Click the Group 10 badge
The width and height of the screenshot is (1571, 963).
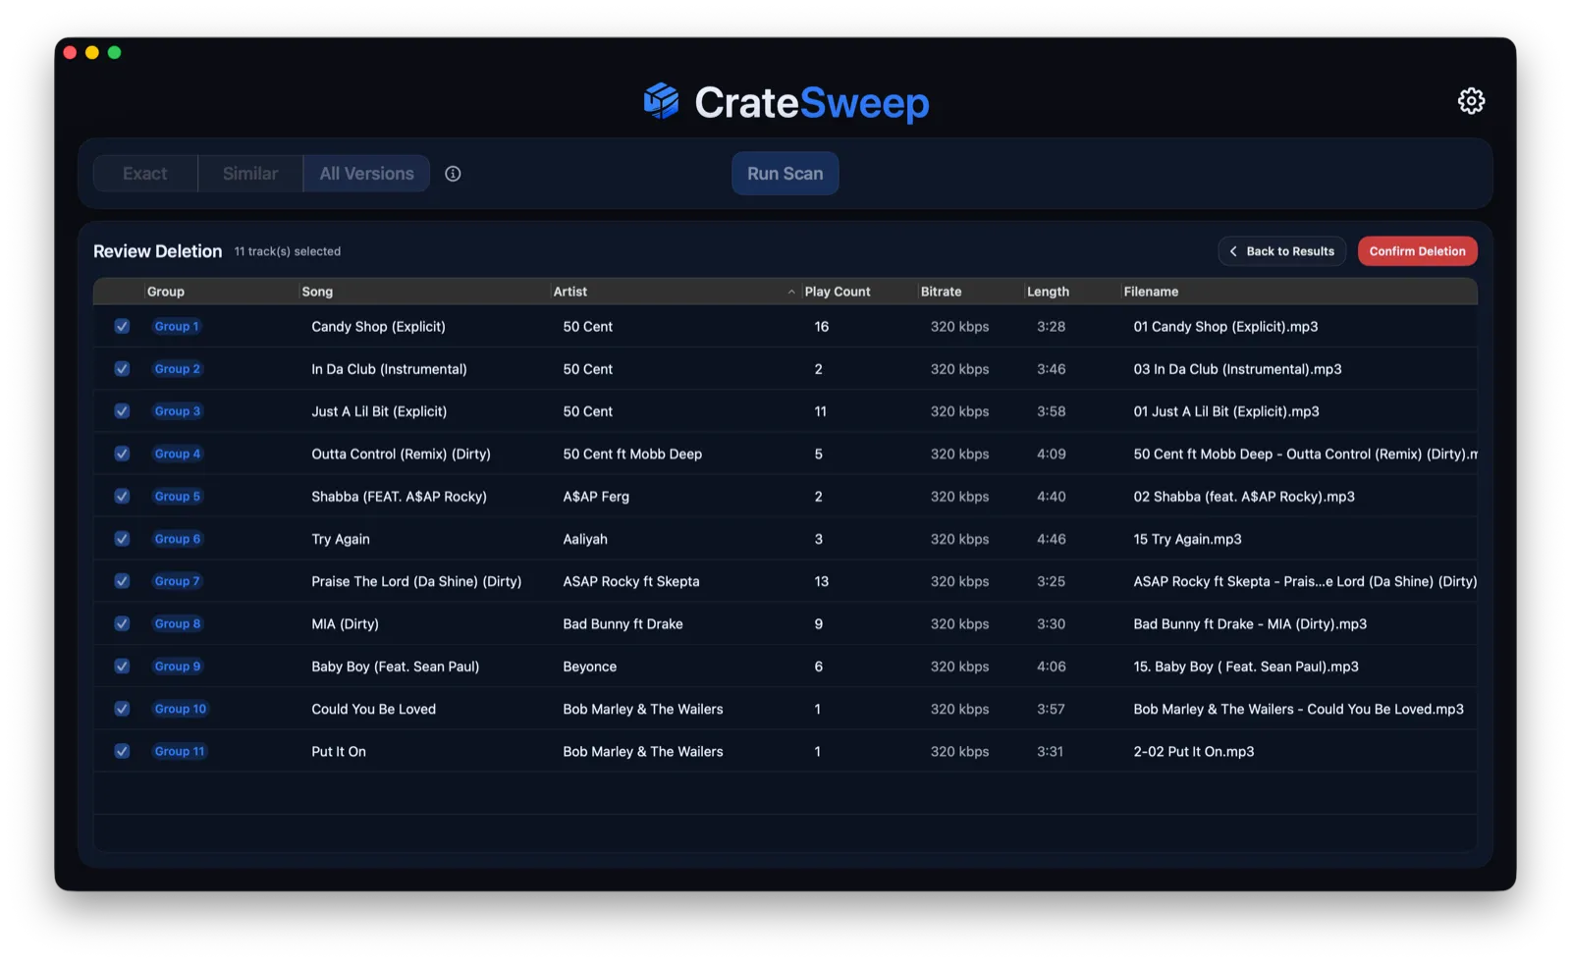[x=181, y=709]
